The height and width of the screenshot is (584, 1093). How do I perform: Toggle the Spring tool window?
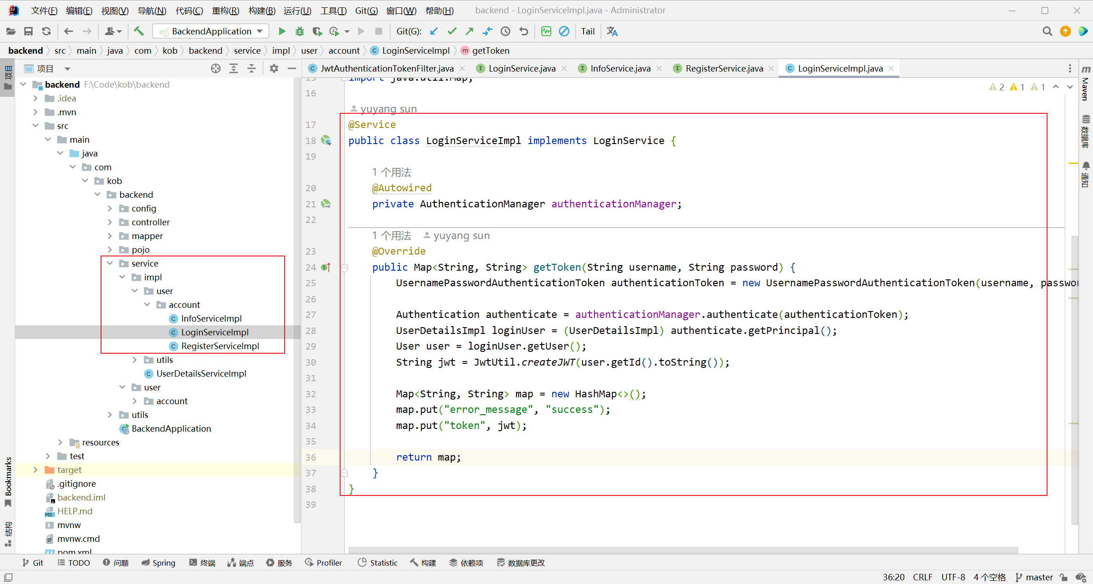point(158,563)
